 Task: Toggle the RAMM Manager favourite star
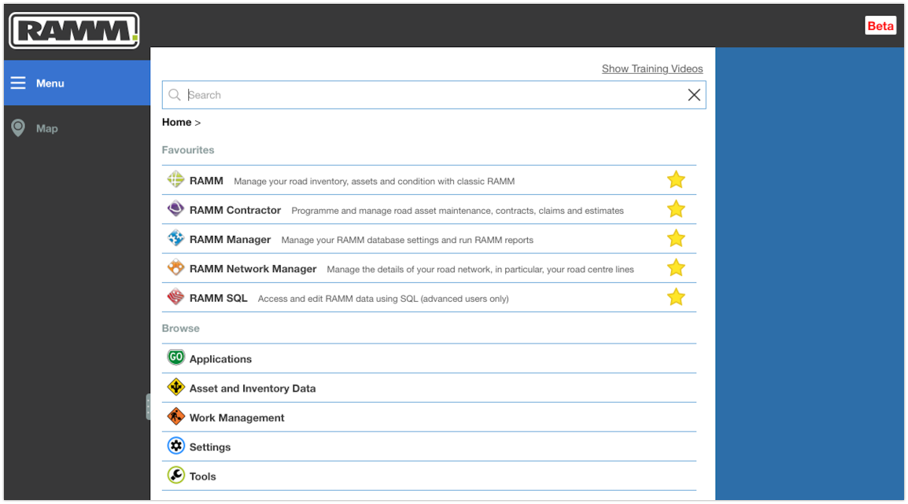point(676,238)
